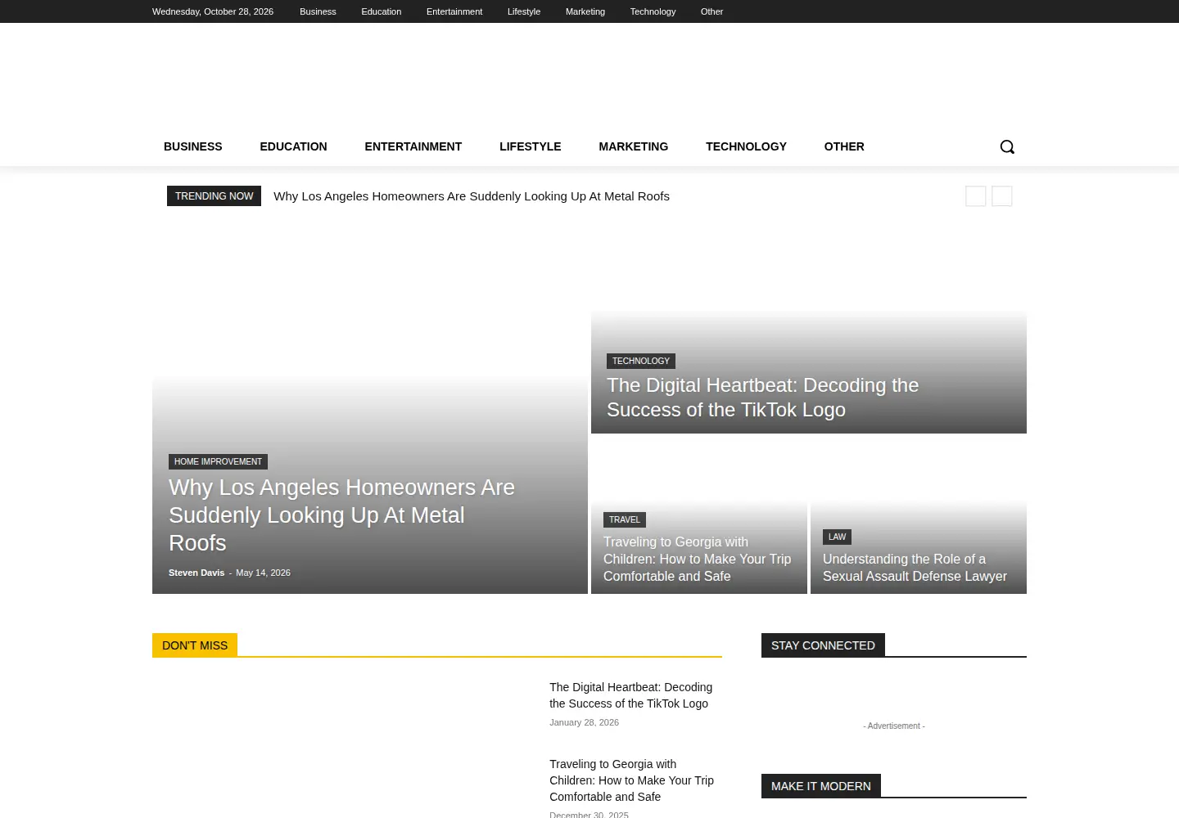Click the Advertisement label in the sidebar
Viewport: 1179px width, 818px height.
[894, 726]
